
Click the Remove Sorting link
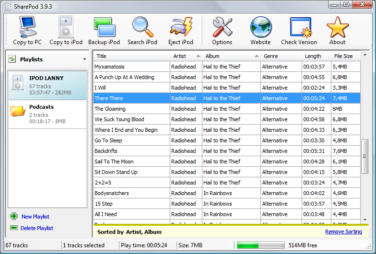pos(343,232)
